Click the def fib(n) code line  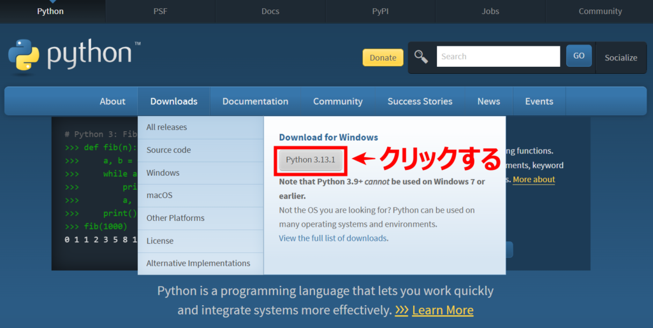click(x=101, y=148)
